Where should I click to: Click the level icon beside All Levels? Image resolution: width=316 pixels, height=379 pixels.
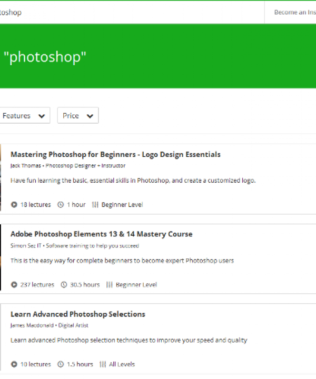(x=103, y=364)
